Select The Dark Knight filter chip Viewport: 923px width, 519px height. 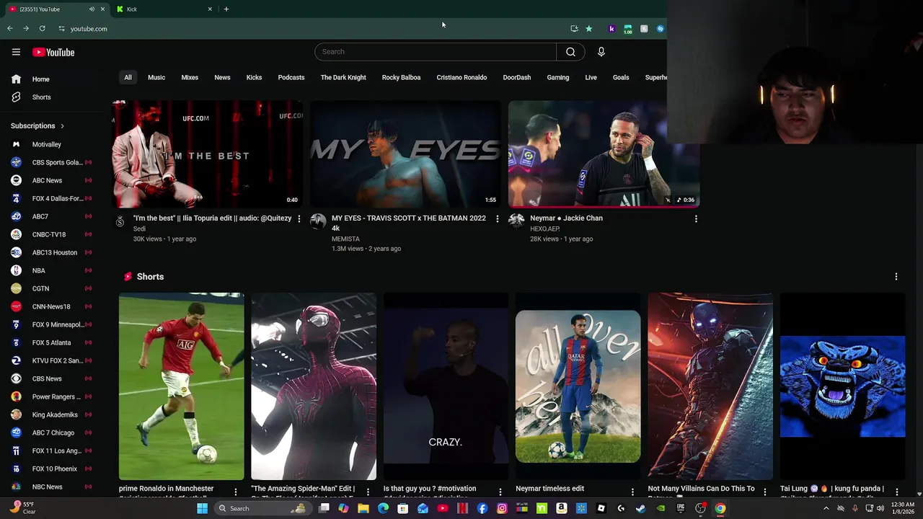tap(343, 77)
